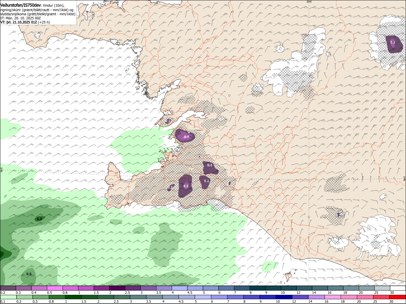Viewport: 406px width, 304px height.
Task: Click the pale green 0.1 swatch in green rain legend
Action: [8, 297]
